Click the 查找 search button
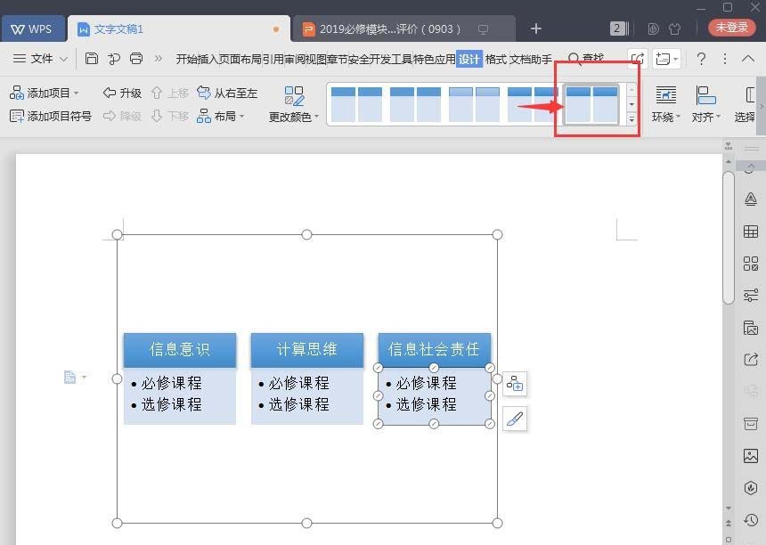 (x=586, y=59)
